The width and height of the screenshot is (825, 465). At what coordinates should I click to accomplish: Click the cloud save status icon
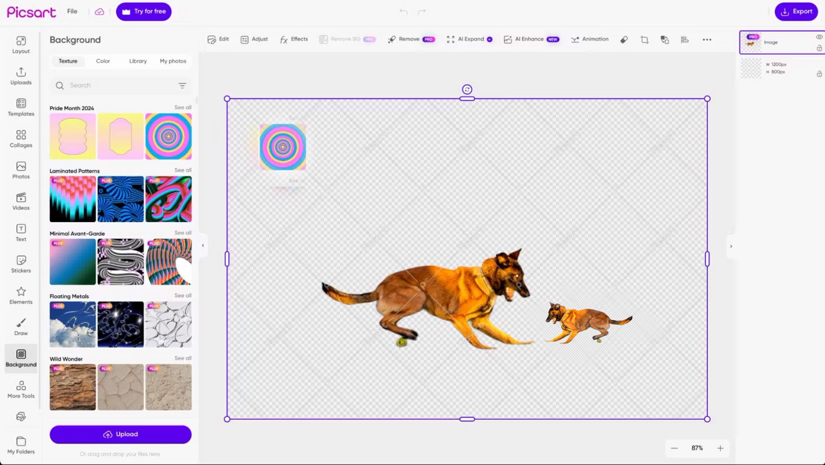(100, 12)
